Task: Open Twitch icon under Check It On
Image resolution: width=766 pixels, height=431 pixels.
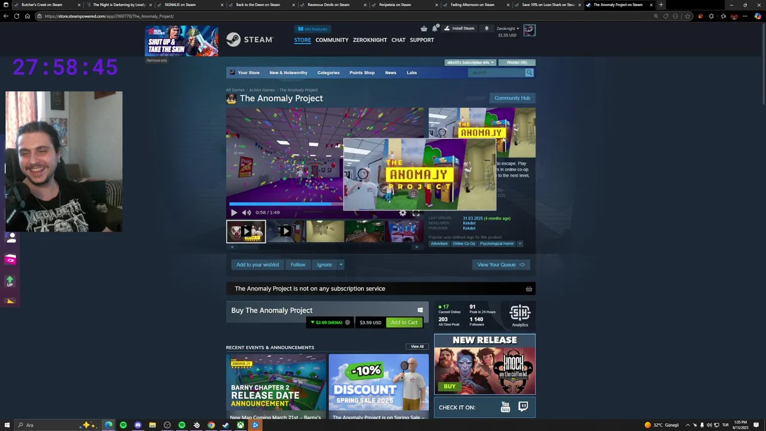Action: pyautogui.click(x=523, y=407)
